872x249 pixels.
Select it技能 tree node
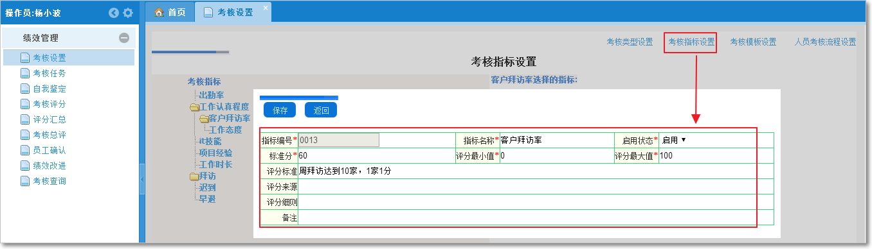[x=210, y=141]
